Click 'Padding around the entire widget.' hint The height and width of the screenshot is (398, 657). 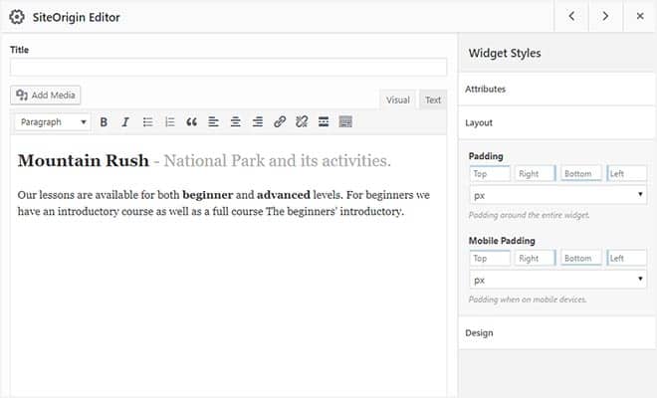[529, 215]
